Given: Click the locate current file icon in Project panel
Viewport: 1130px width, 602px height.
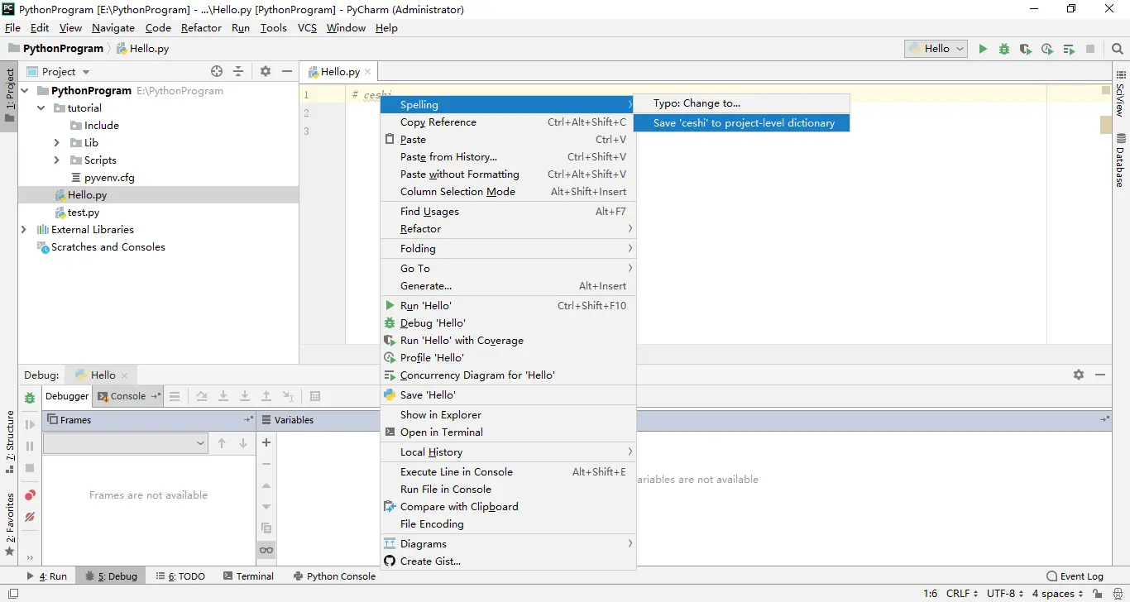Looking at the screenshot, I should (217, 71).
